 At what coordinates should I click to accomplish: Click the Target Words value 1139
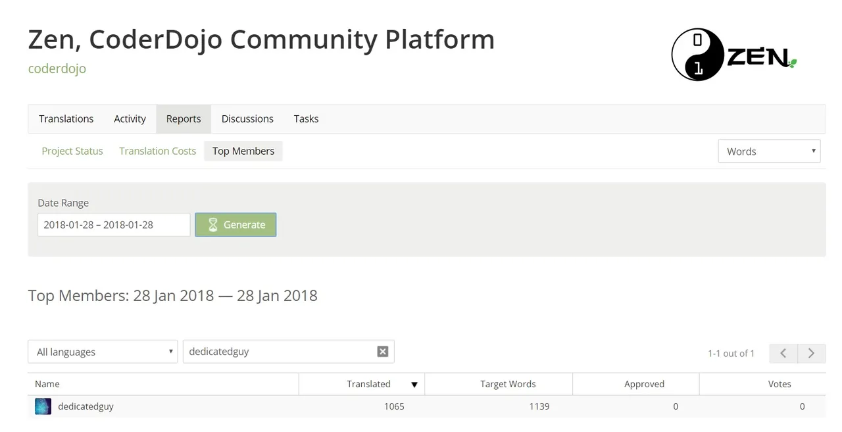tap(539, 406)
